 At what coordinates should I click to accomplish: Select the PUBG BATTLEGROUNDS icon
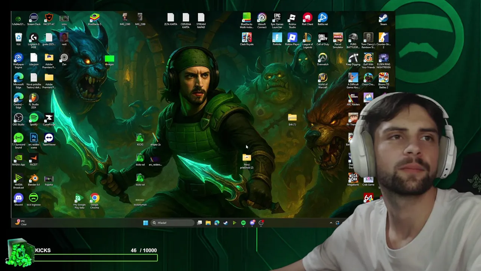pos(353,41)
